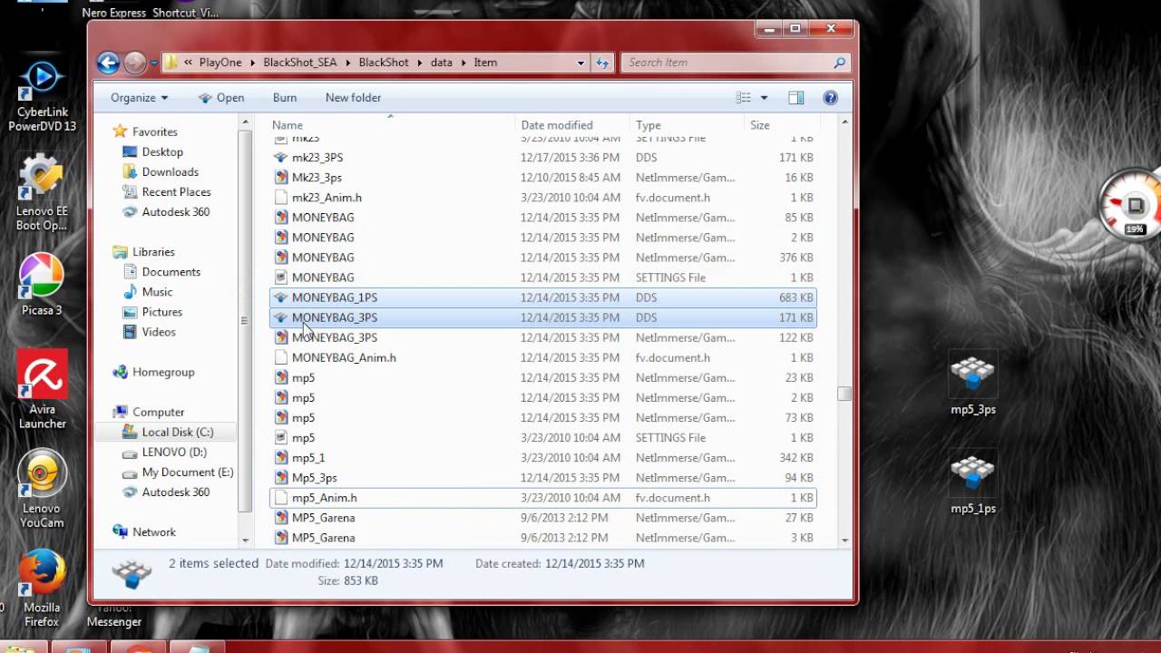Open Recent Places in Favorites
The height and width of the screenshot is (653, 1161).
tap(177, 191)
